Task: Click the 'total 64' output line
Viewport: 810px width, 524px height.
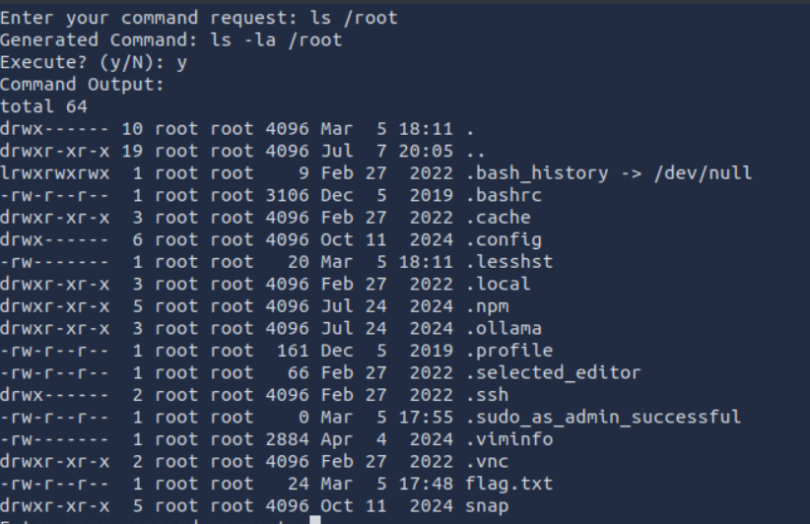Action: pos(44,106)
